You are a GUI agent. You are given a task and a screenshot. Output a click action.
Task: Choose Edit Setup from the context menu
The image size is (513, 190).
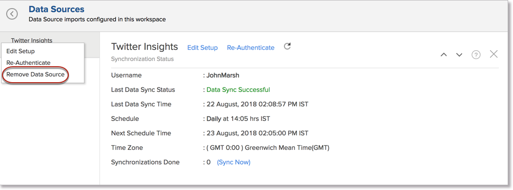[20, 51]
